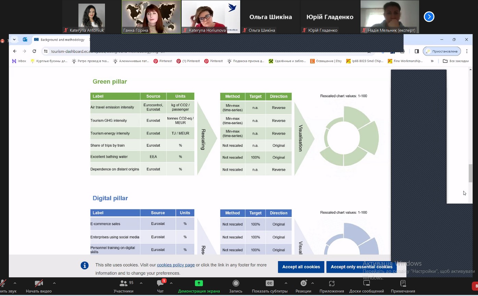Expand the arrow next to Participants

[141, 283]
